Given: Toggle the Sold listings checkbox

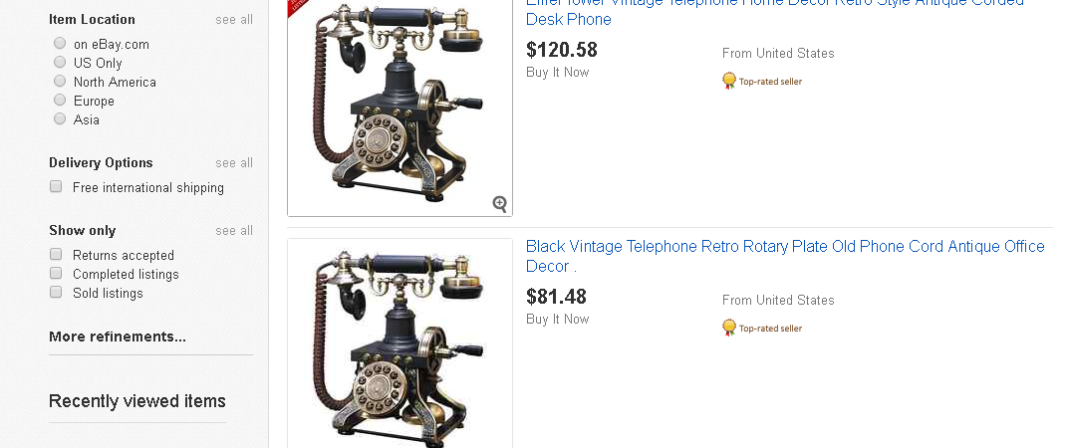Looking at the screenshot, I should click(56, 293).
